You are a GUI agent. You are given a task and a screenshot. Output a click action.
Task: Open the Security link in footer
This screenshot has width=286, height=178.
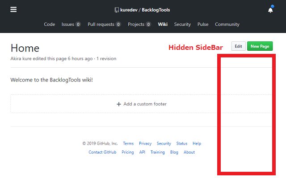click(164, 143)
